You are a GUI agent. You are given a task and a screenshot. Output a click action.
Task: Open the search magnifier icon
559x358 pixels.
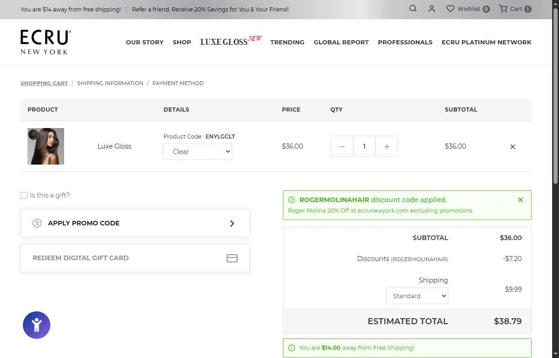(413, 9)
